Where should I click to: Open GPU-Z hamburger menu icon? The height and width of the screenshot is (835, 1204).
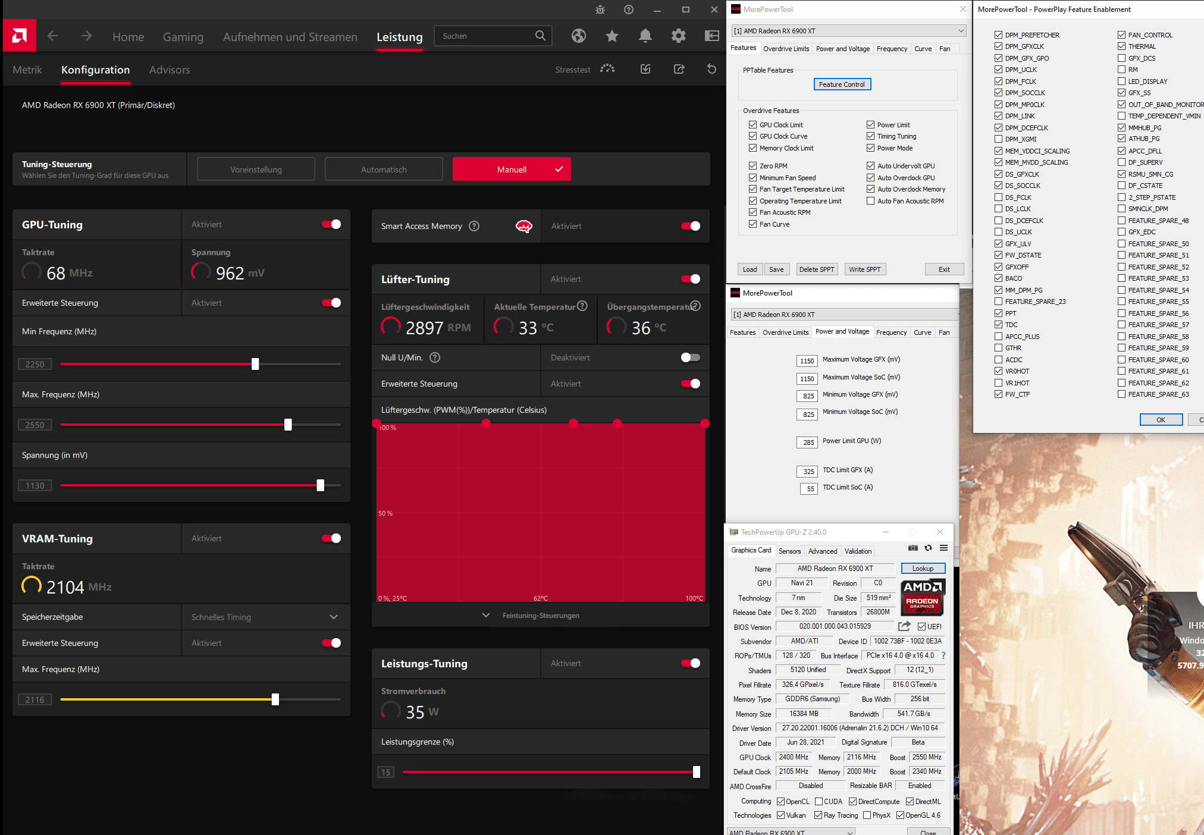(x=943, y=548)
